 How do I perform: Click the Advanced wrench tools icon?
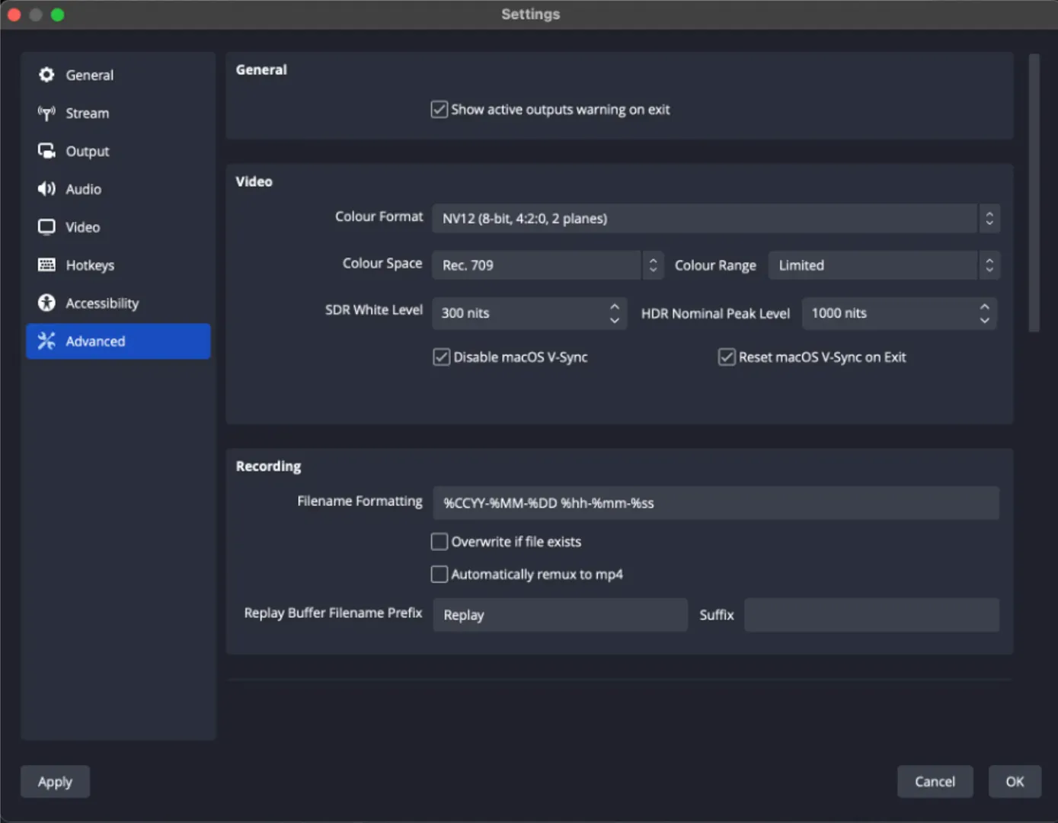(x=46, y=341)
